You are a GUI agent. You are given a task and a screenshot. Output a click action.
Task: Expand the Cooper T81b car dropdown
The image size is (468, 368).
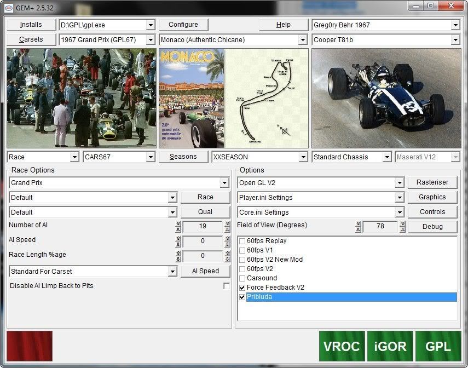(x=455, y=40)
